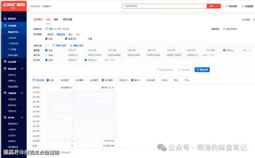This screenshot has height=158, width=255.
Task: Click the 排行榜 sidebar section icon
Action: pyautogui.click(x=4, y=118)
